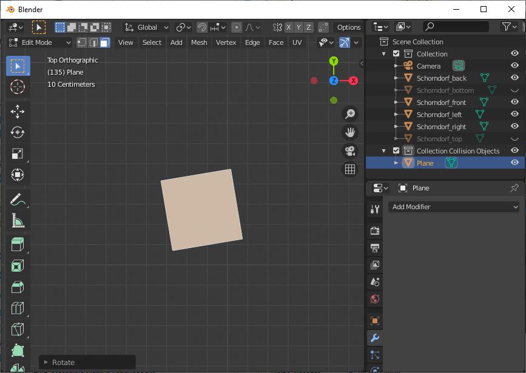
Task: Click the outliner search field
Action: coord(456,27)
